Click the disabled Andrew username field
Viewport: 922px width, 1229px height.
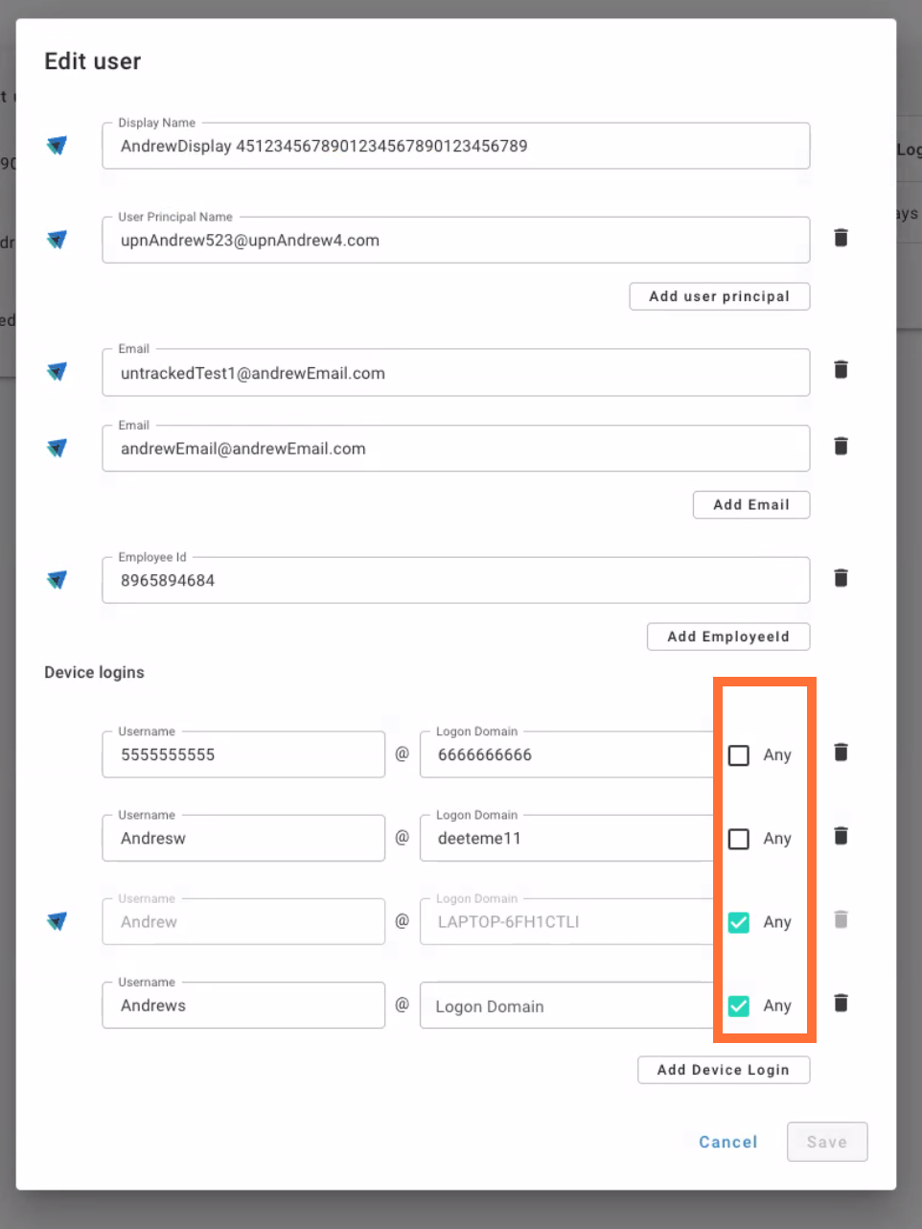pyautogui.click(x=243, y=921)
